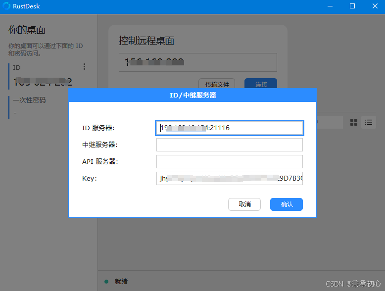Minimize the RustDesk window
385x291 pixels.
(x=330, y=6)
